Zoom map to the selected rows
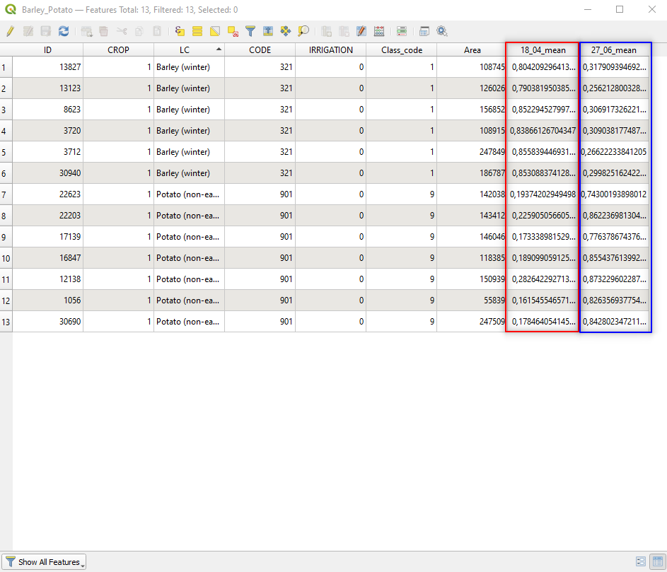 tap(303, 31)
